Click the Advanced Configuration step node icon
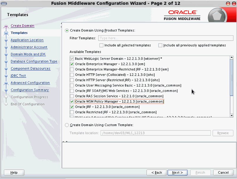The width and height of the screenshot is (237, 179). (6, 83)
